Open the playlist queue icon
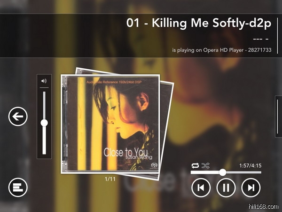Image resolution: width=282 pixels, height=212 pixels. (x=18, y=188)
